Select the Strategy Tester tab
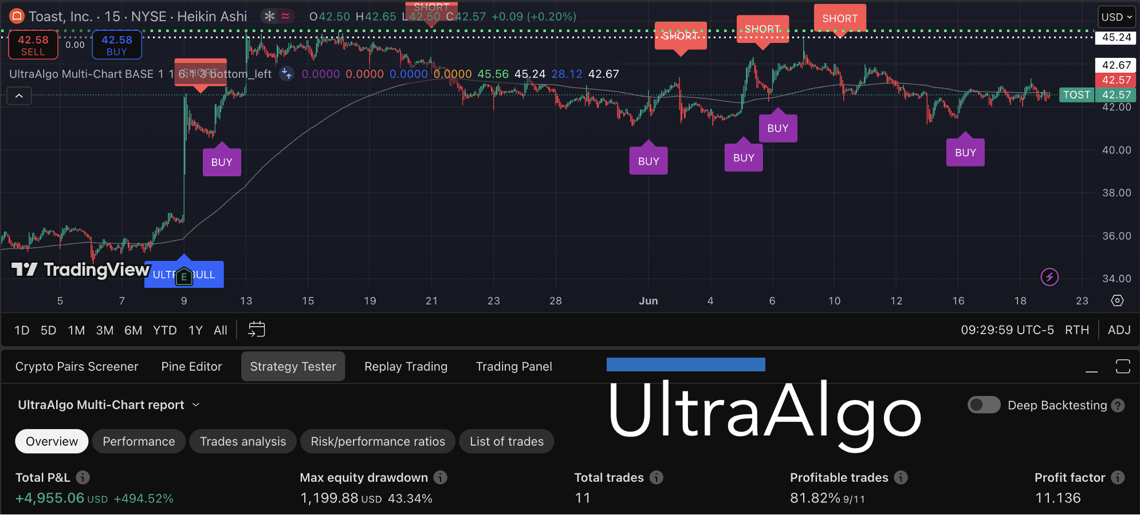Screen dimensions: 1140x515 [x=293, y=367]
